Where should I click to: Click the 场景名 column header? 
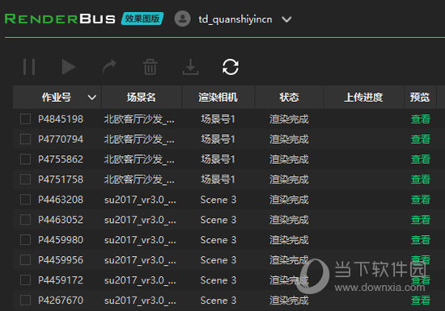tap(141, 97)
